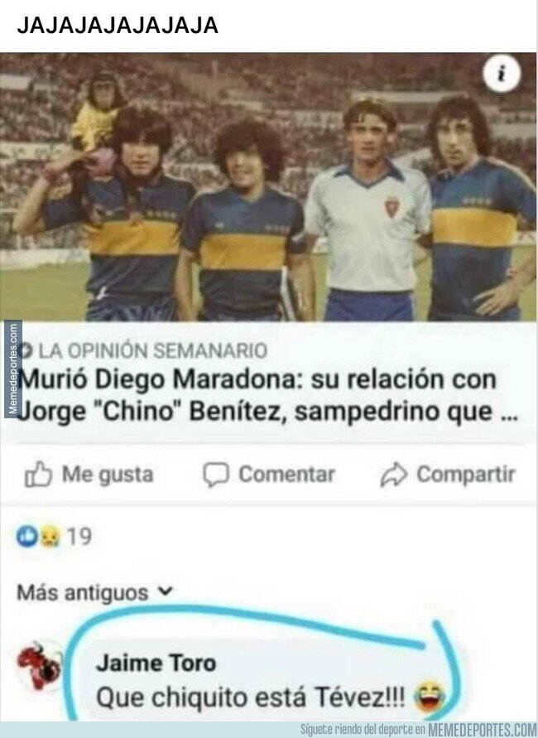Image resolution: width=538 pixels, height=738 pixels.
Task: Click the Comentar button label
Action: [x=287, y=474]
